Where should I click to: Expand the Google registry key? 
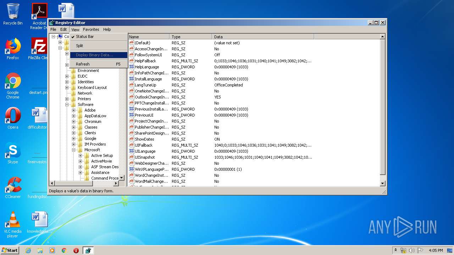tap(73, 138)
